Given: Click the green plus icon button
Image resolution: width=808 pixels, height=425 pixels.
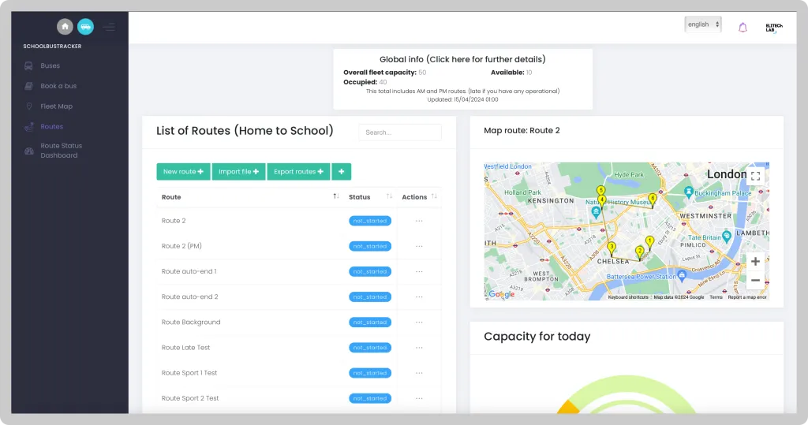Looking at the screenshot, I should click(x=342, y=172).
